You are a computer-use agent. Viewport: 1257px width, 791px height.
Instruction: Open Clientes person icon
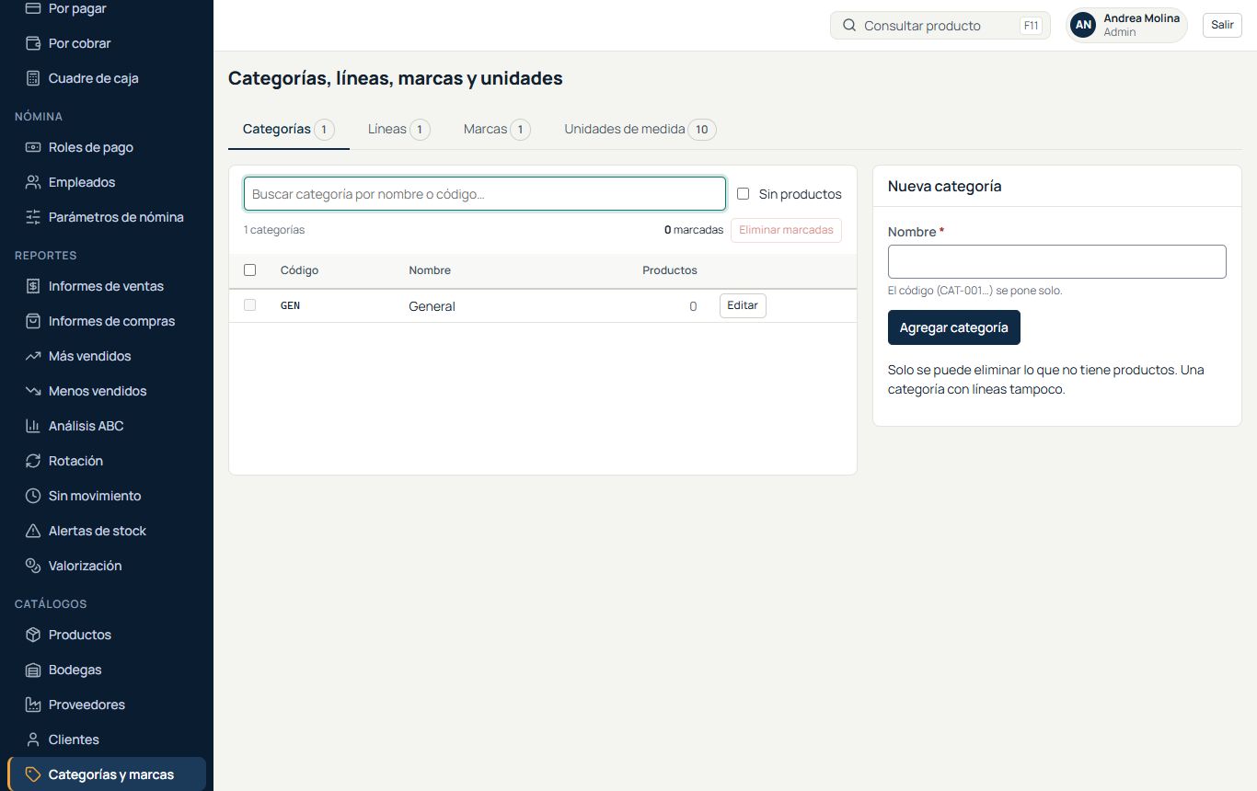pos(33,739)
